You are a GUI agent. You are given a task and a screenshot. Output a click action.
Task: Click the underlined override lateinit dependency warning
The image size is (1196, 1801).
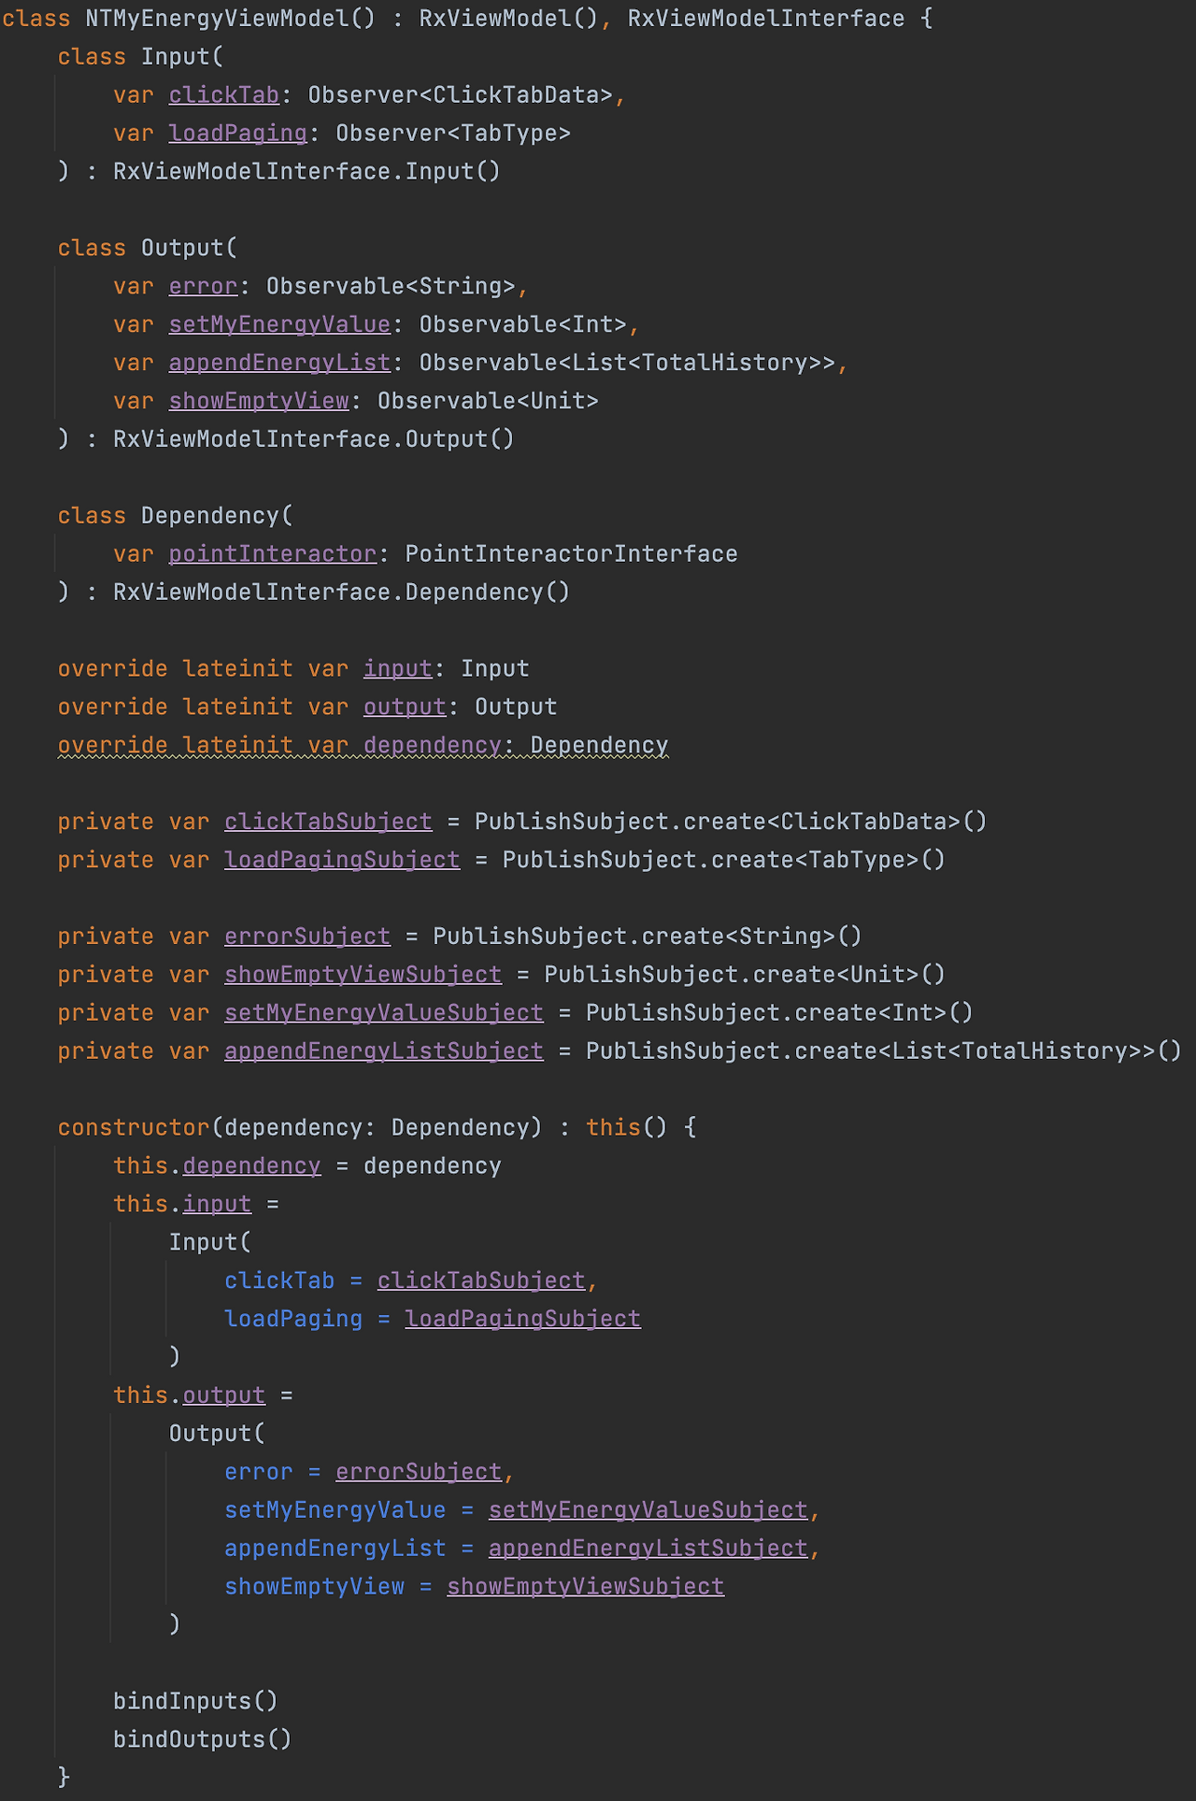tap(363, 745)
